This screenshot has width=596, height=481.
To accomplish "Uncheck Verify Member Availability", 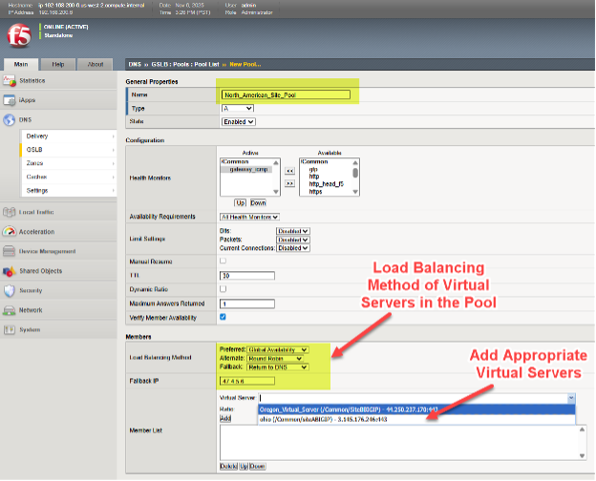I will click(x=223, y=316).
